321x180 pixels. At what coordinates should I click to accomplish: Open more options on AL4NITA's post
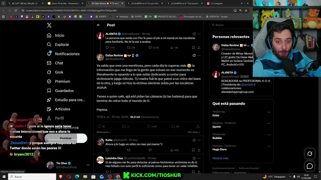click(199, 34)
